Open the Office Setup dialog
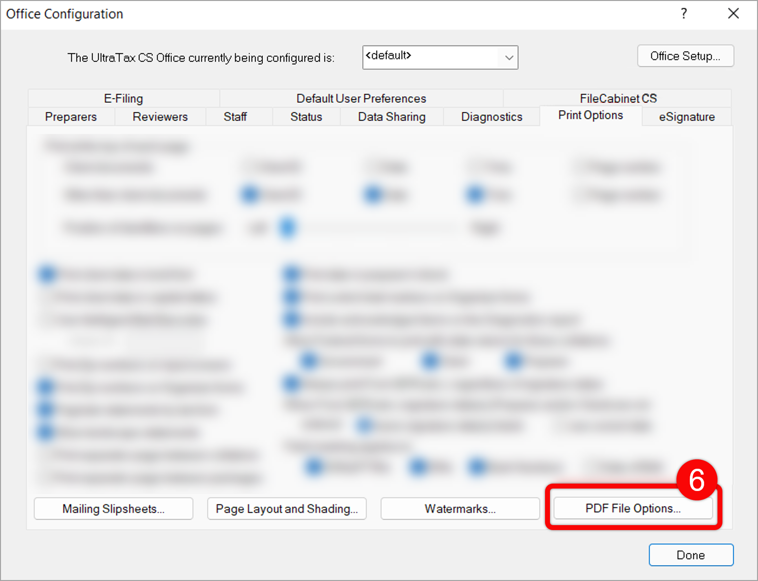 (685, 56)
